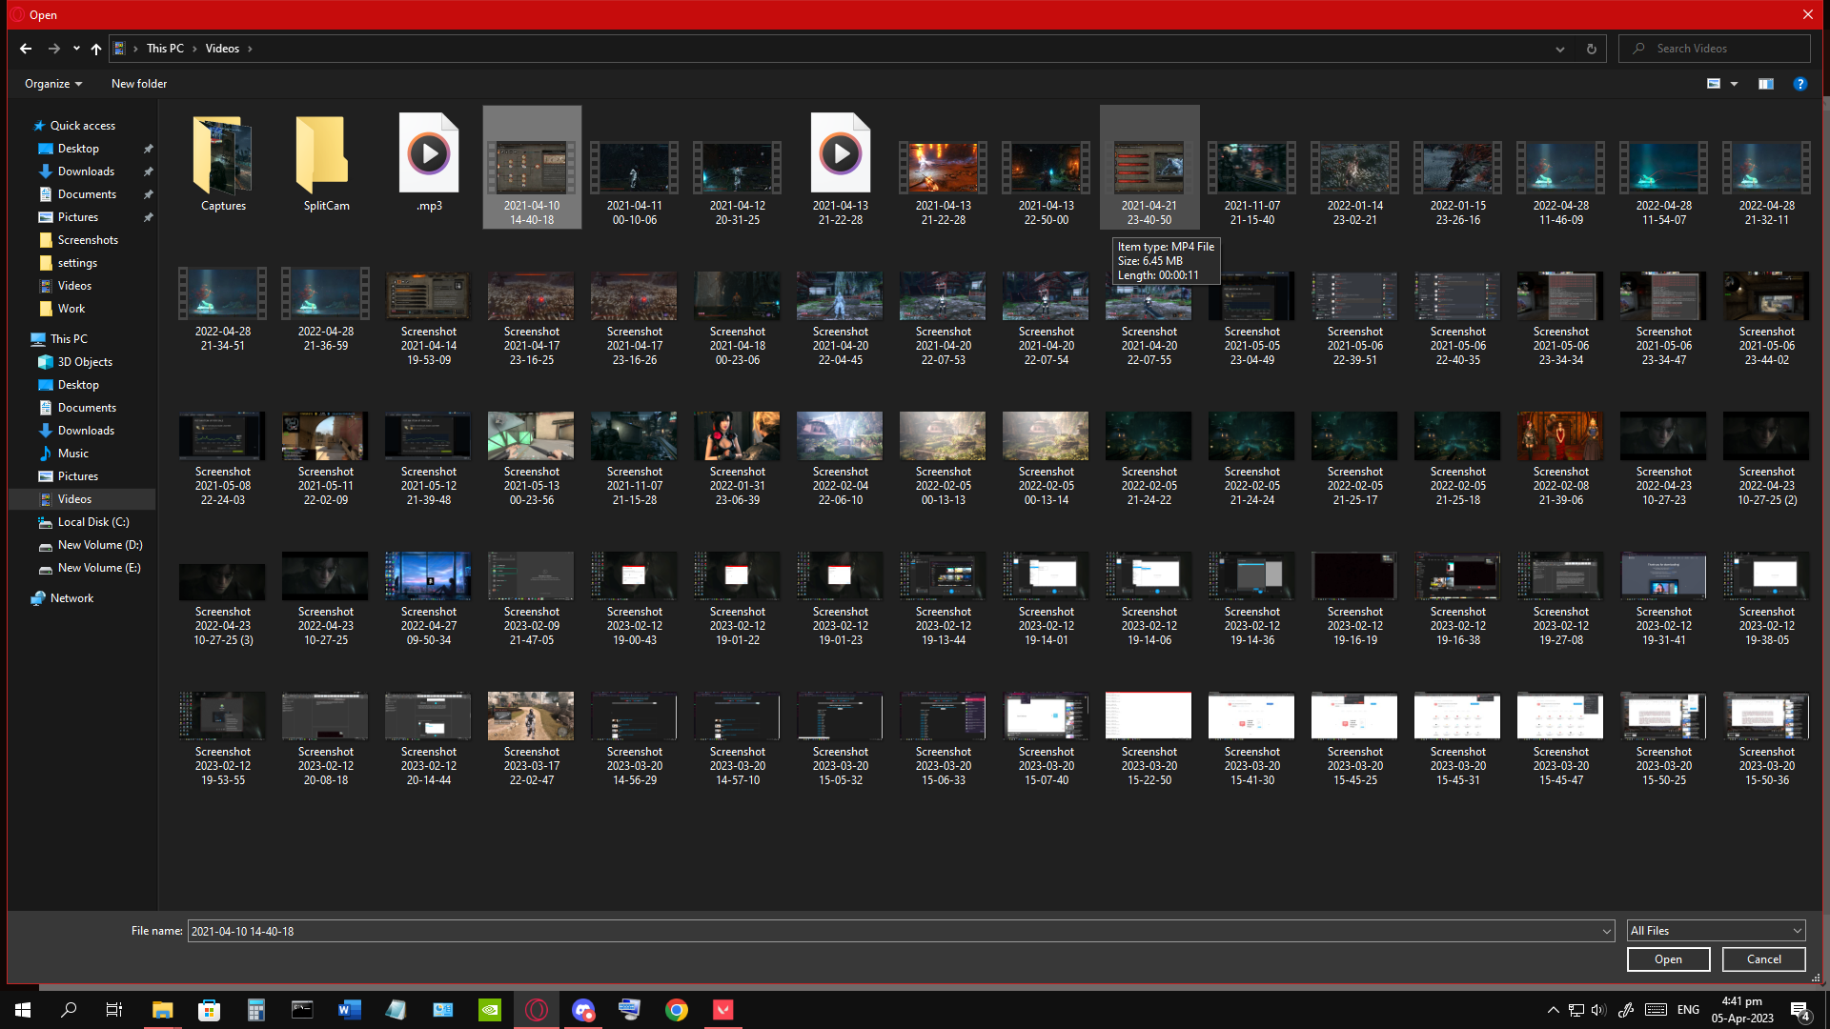
Task: Open New Volume (E:)
Action: [99, 568]
